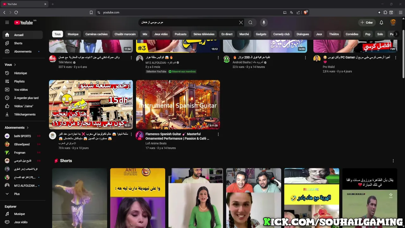Screen dimensions: 405x228
Task: Open the Flamenco Spanish Guitar video title
Action: [177, 136]
